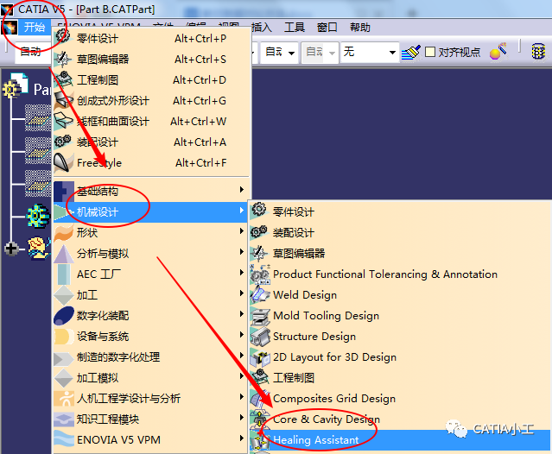Click the 数字化装配 ellipse icon
552x454 pixels.
click(x=64, y=315)
